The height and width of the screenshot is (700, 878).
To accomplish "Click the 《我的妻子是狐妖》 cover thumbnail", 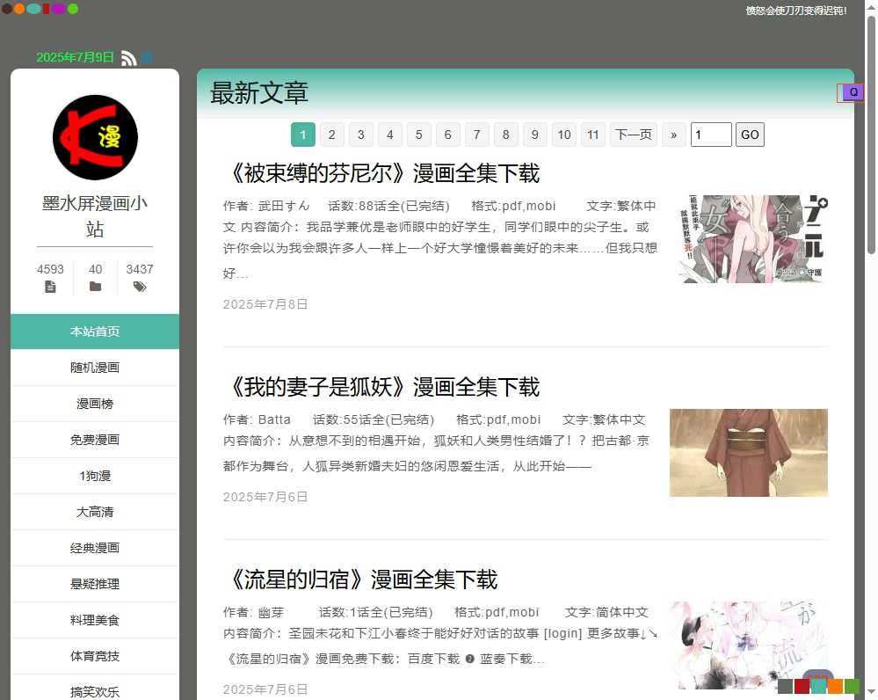I will point(748,452).
